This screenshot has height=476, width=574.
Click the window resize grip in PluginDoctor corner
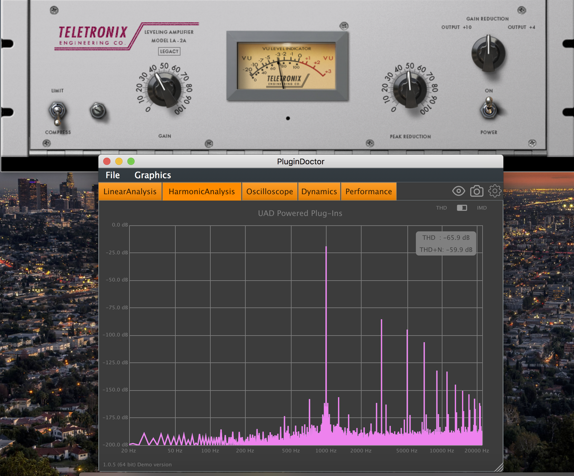click(x=499, y=467)
